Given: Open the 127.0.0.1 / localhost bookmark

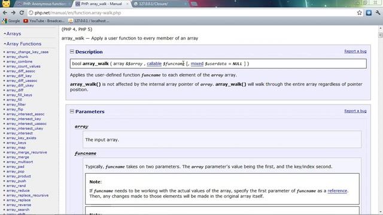Looking at the screenshot, I should (89, 21).
